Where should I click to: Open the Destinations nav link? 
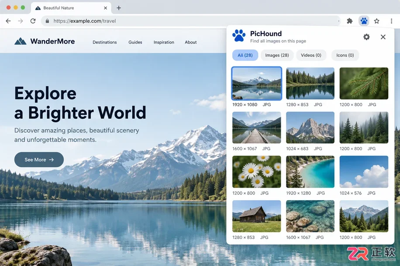point(105,42)
